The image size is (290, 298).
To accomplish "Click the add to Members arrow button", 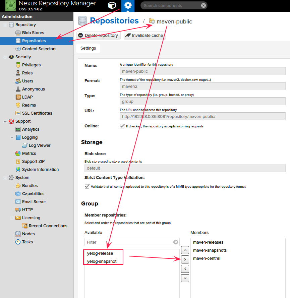I will [185, 259].
